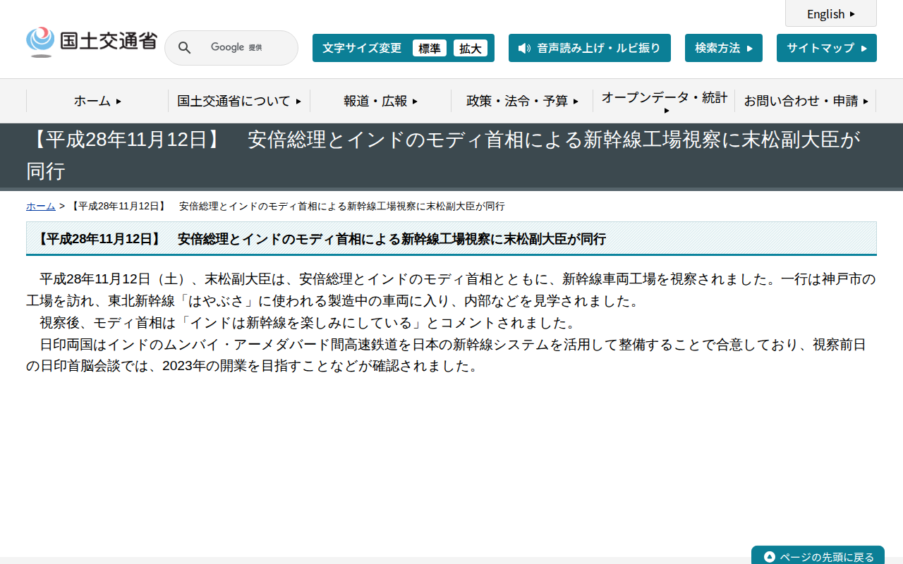The image size is (903, 564).
Task: Click the ホーム breadcrumb link
Action: click(41, 206)
